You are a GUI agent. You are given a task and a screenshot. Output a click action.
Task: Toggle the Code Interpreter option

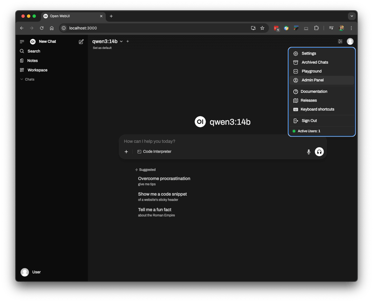tap(154, 151)
